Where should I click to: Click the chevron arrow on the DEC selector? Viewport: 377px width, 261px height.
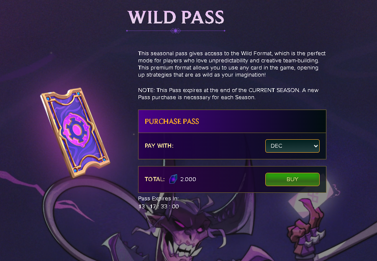315,146
